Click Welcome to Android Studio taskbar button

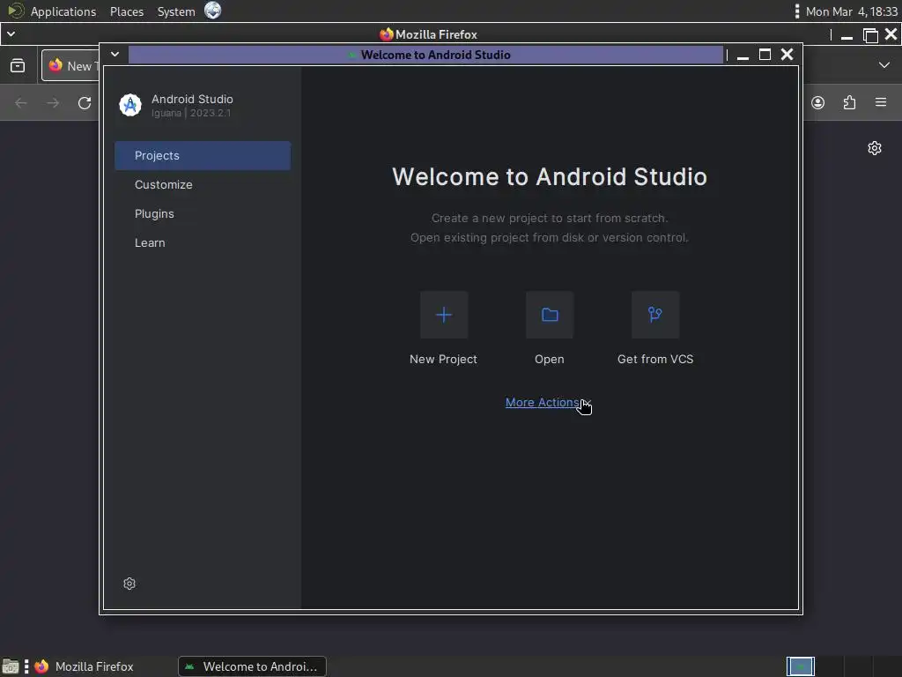point(252,666)
